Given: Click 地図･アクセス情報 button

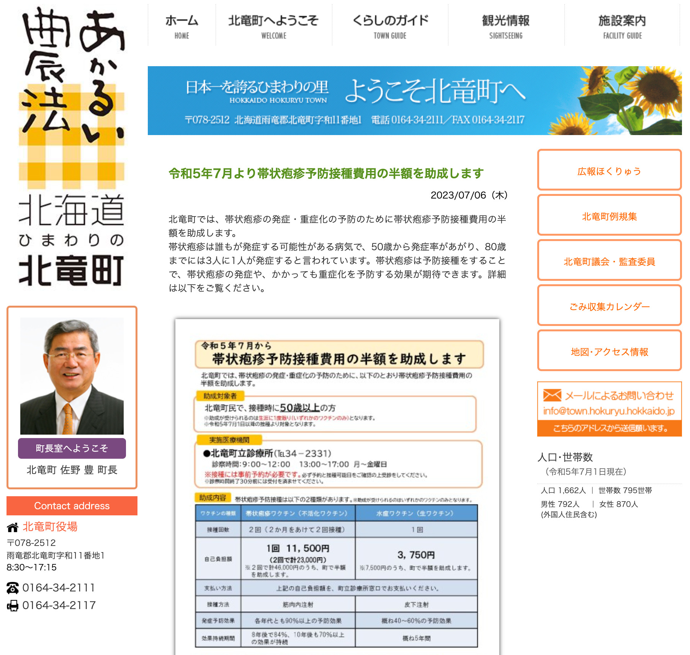Looking at the screenshot, I should [609, 352].
